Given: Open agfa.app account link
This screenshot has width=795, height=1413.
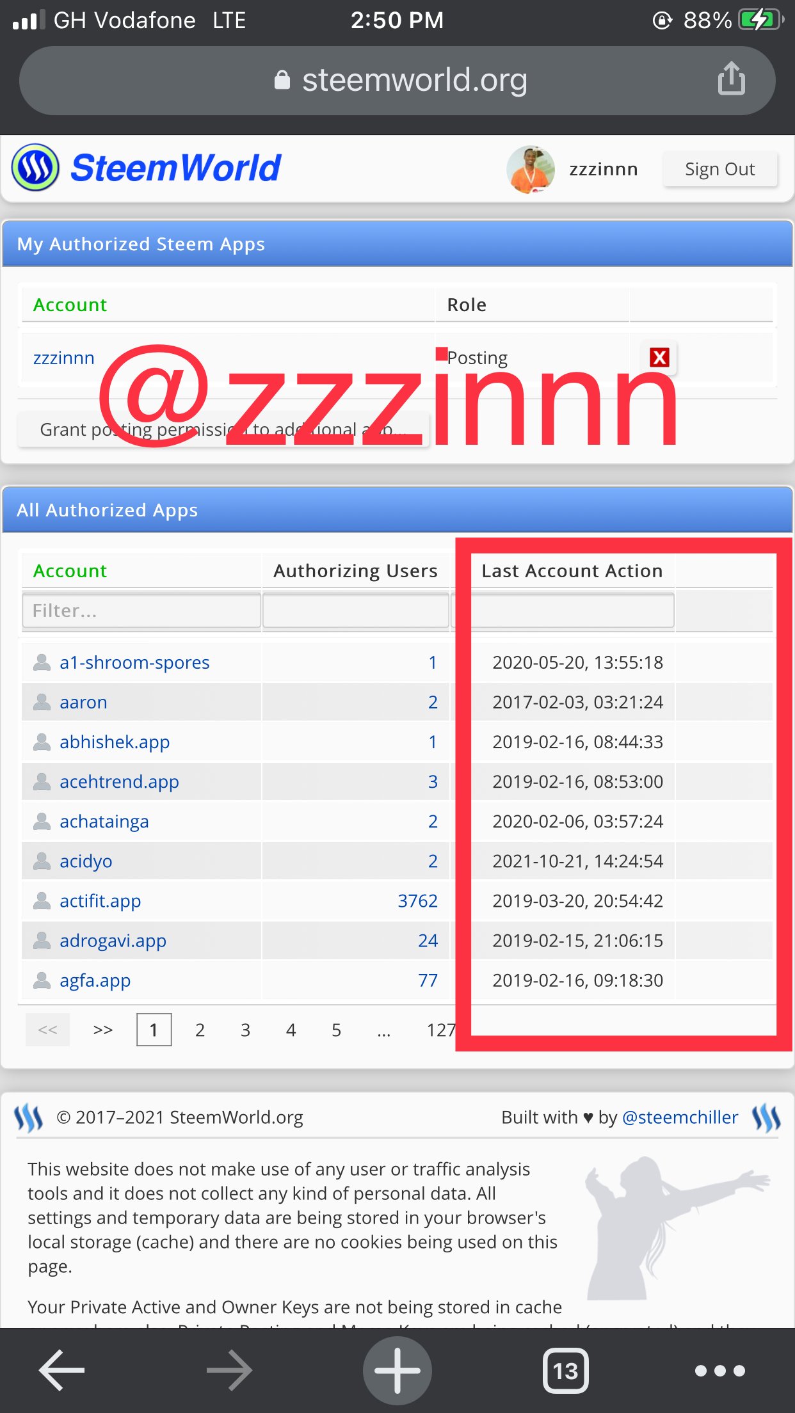Looking at the screenshot, I should point(95,980).
